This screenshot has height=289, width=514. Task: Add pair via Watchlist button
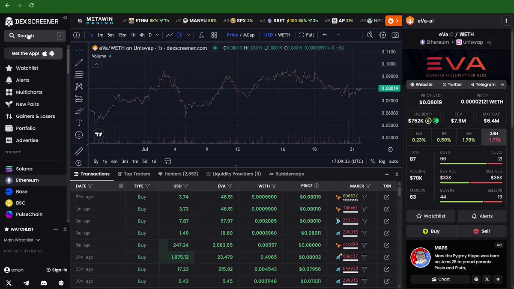pos(431,216)
